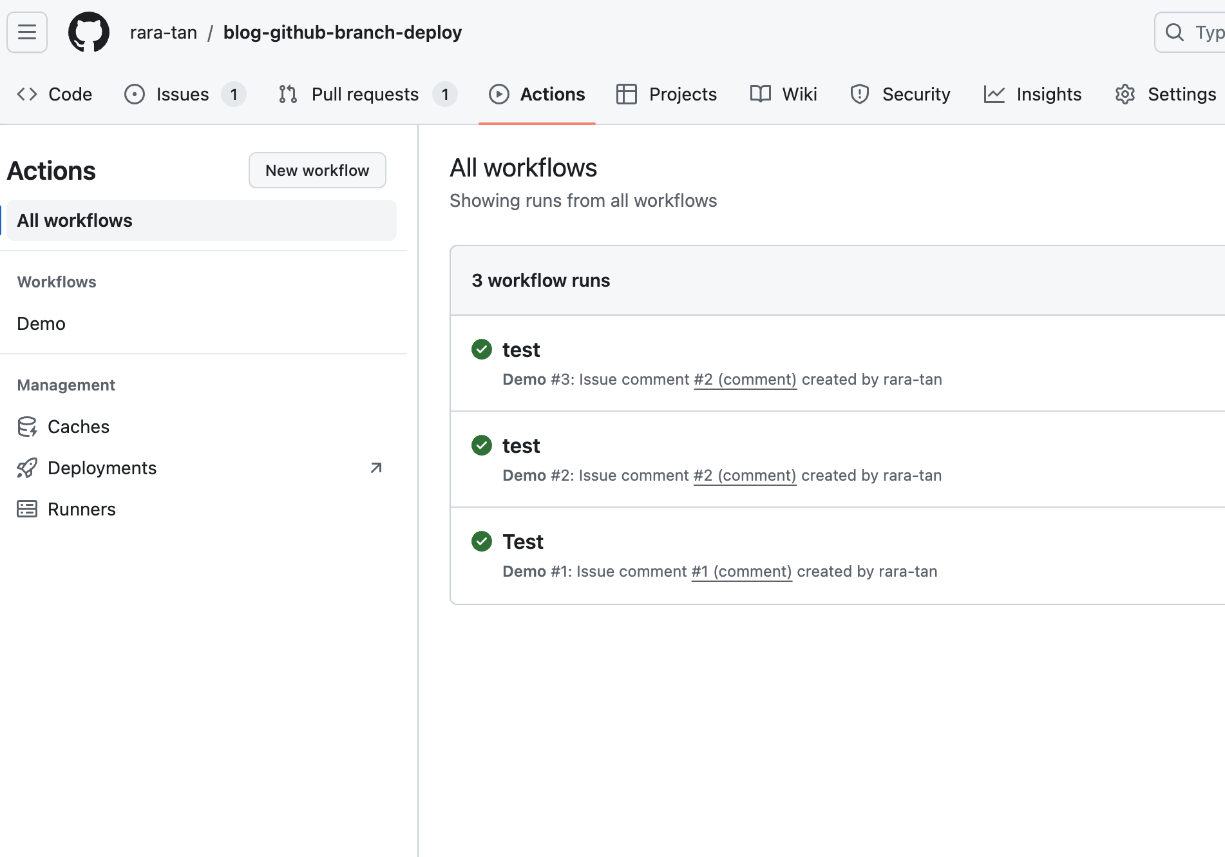Click the GitHub Octocat logo
The image size is (1225, 857).
(89, 32)
